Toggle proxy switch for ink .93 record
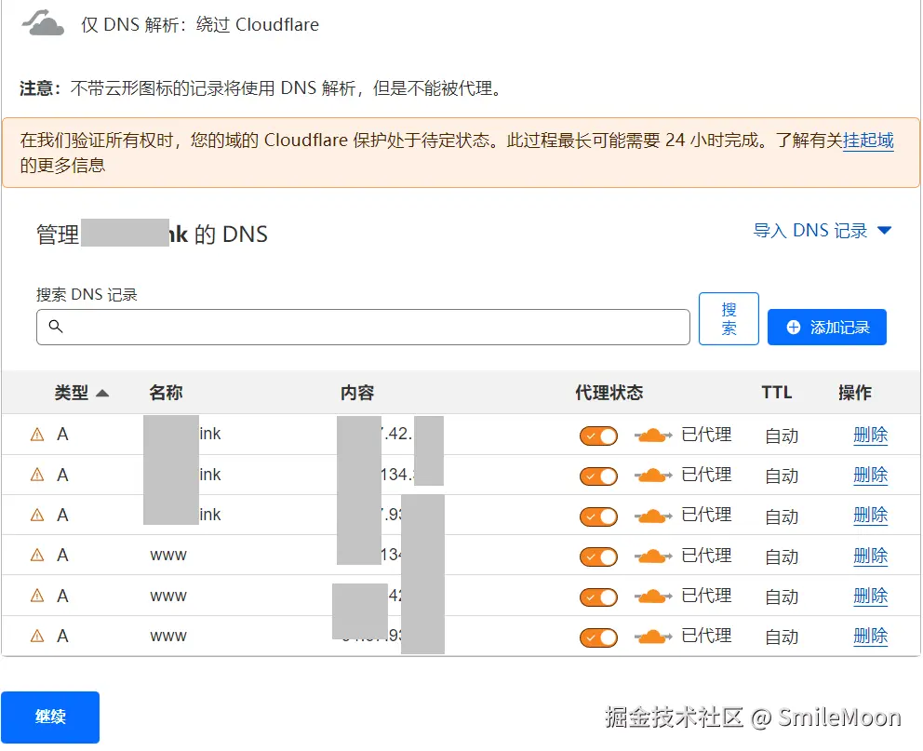Screen dimensions: 923x751 pyautogui.click(x=598, y=516)
